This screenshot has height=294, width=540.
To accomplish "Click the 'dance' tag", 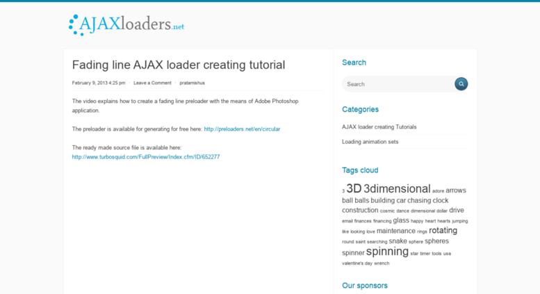I will pos(402,211).
